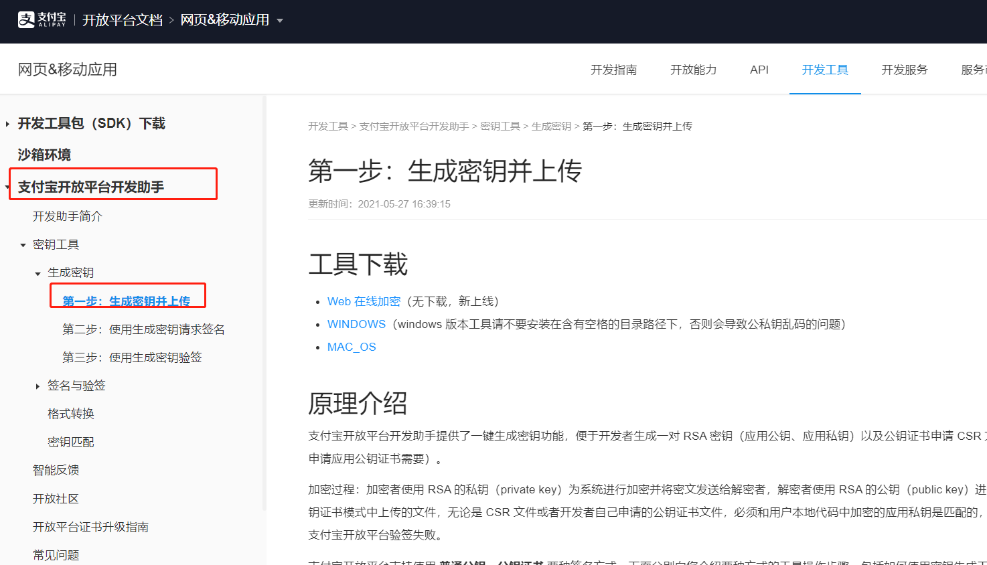The height and width of the screenshot is (565, 987).
Task: Open 沙箱环境 in the sidebar
Action: [44, 155]
